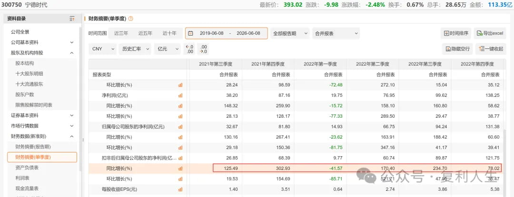
Task: Click the chart icon of the highlighted 同比增长(%) row
Action: pyautogui.click(x=180, y=169)
